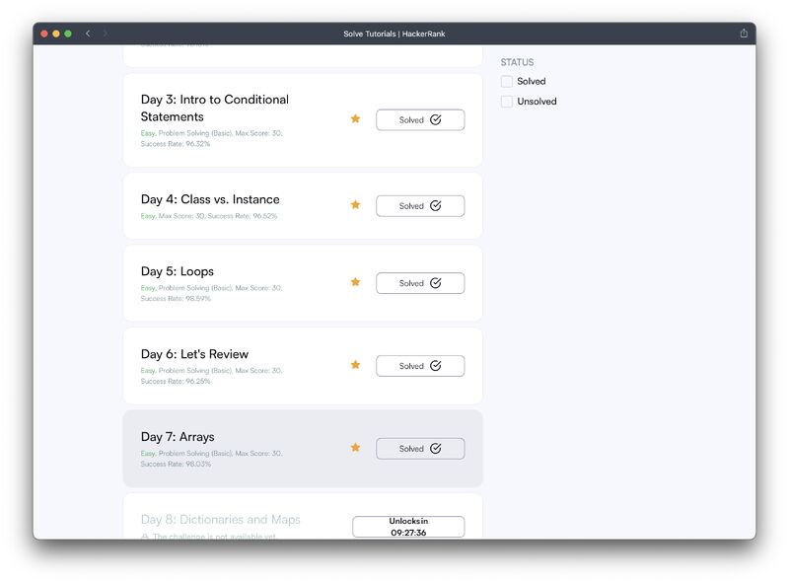Click the Solved button for Day 4
This screenshot has height=583, width=789.
pos(420,206)
